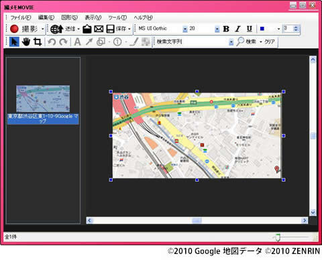
Task: Click the 東京都渋谷区 thumbnail caption
Action: (x=43, y=119)
